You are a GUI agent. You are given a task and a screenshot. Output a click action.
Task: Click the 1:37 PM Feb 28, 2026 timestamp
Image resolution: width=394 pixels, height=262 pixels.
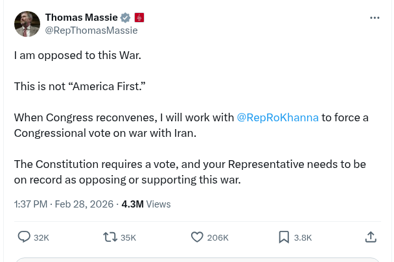point(64,204)
